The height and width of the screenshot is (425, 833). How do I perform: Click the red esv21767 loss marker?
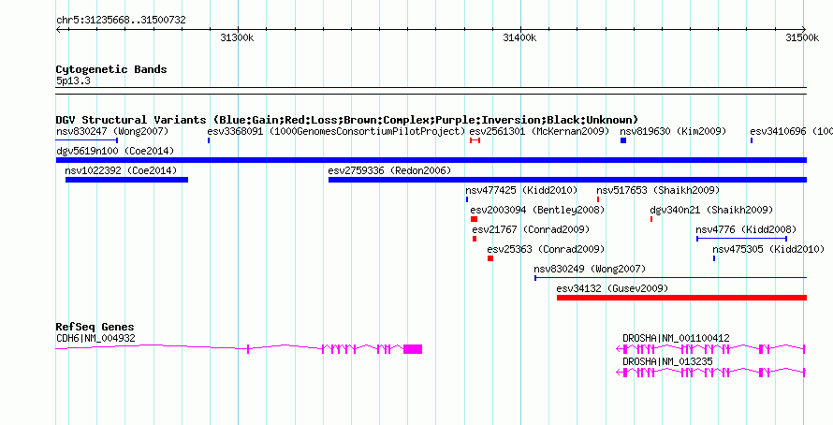pyautogui.click(x=475, y=239)
